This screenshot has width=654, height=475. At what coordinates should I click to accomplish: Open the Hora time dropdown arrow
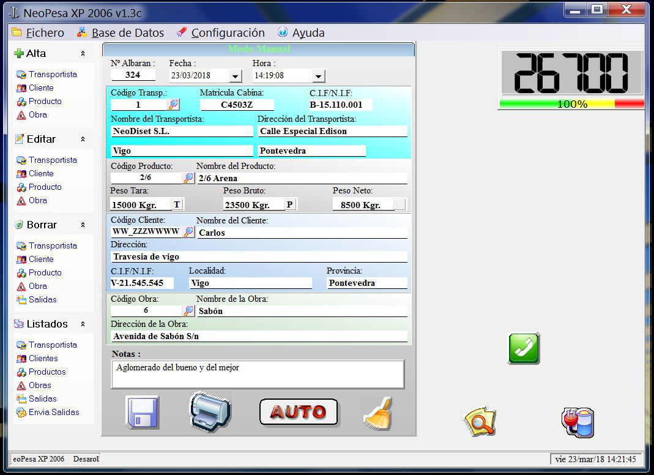[318, 76]
